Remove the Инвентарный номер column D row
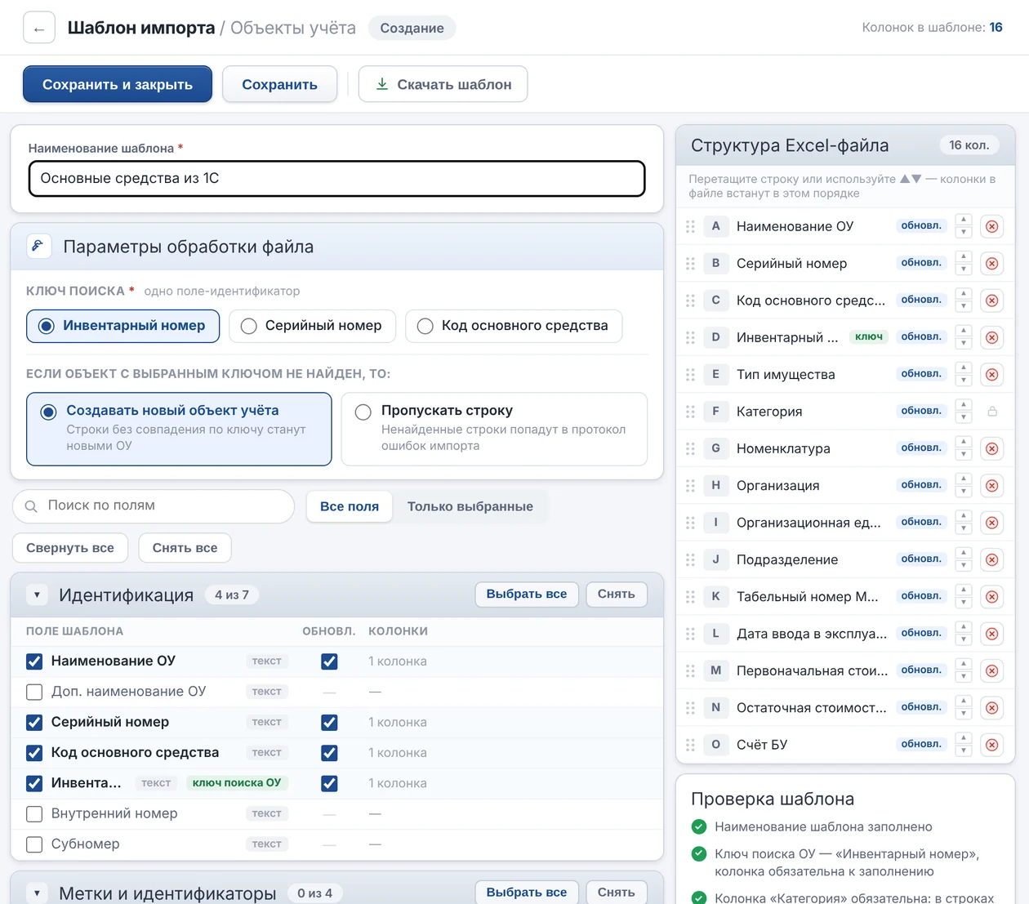The width and height of the screenshot is (1029, 904). pos(992,337)
